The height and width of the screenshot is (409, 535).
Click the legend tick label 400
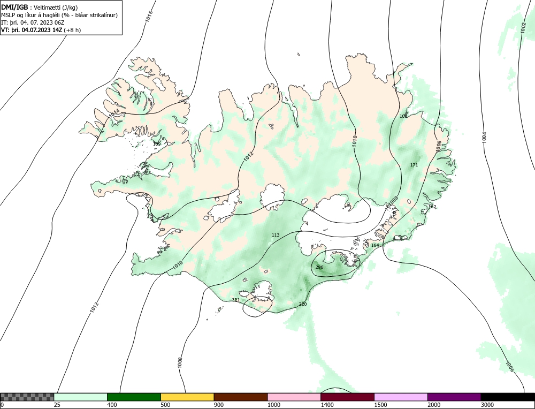tap(112, 405)
